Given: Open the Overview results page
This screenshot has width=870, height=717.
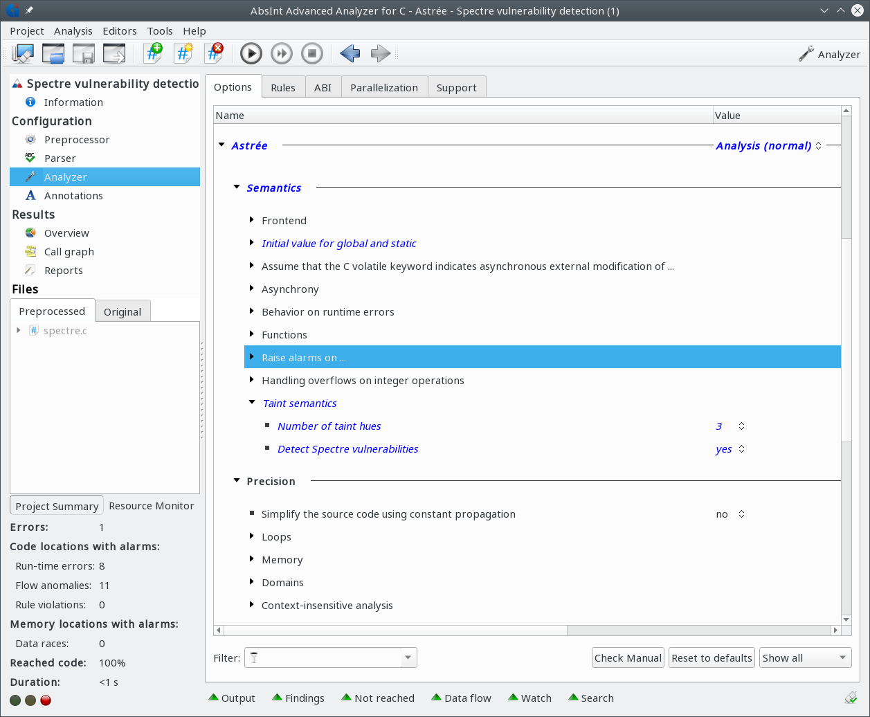Looking at the screenshot, I should pos(66,233).
